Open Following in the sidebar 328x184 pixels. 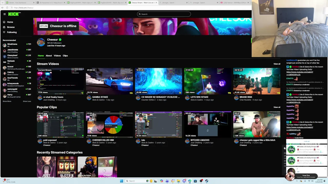12,32
